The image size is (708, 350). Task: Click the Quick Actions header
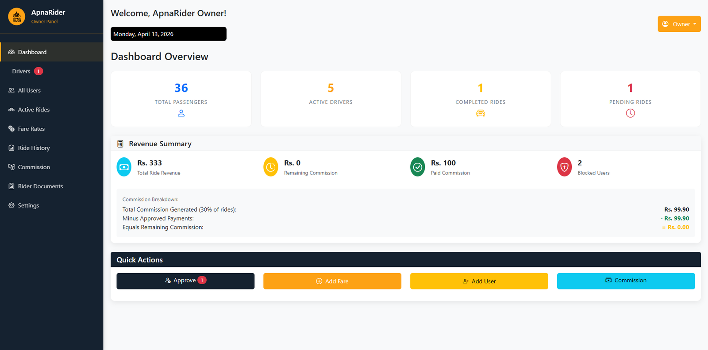pos(406,260)
